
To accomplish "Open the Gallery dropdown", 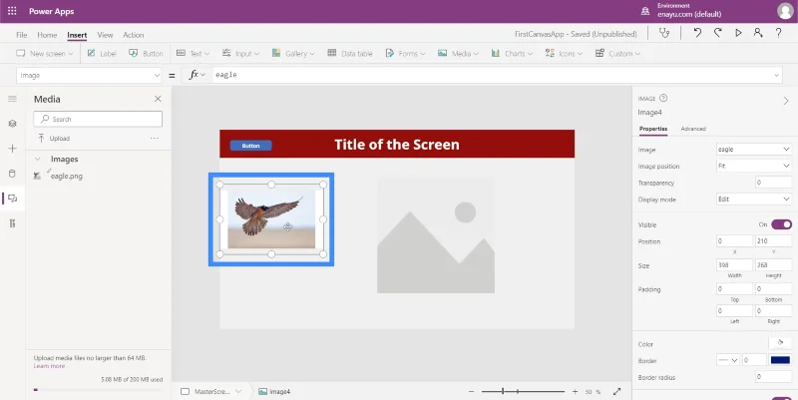I will [x=293, y=54].
